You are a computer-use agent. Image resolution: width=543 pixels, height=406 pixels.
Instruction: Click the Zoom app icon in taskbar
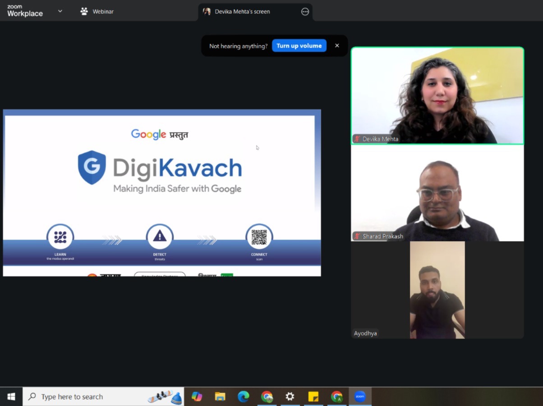point(360,397)
